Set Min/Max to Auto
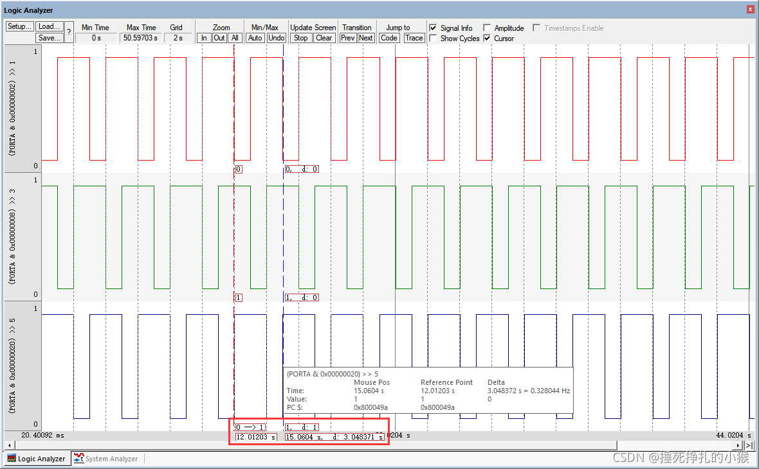Screen dimensions: 759x469 tap(255, 38)
